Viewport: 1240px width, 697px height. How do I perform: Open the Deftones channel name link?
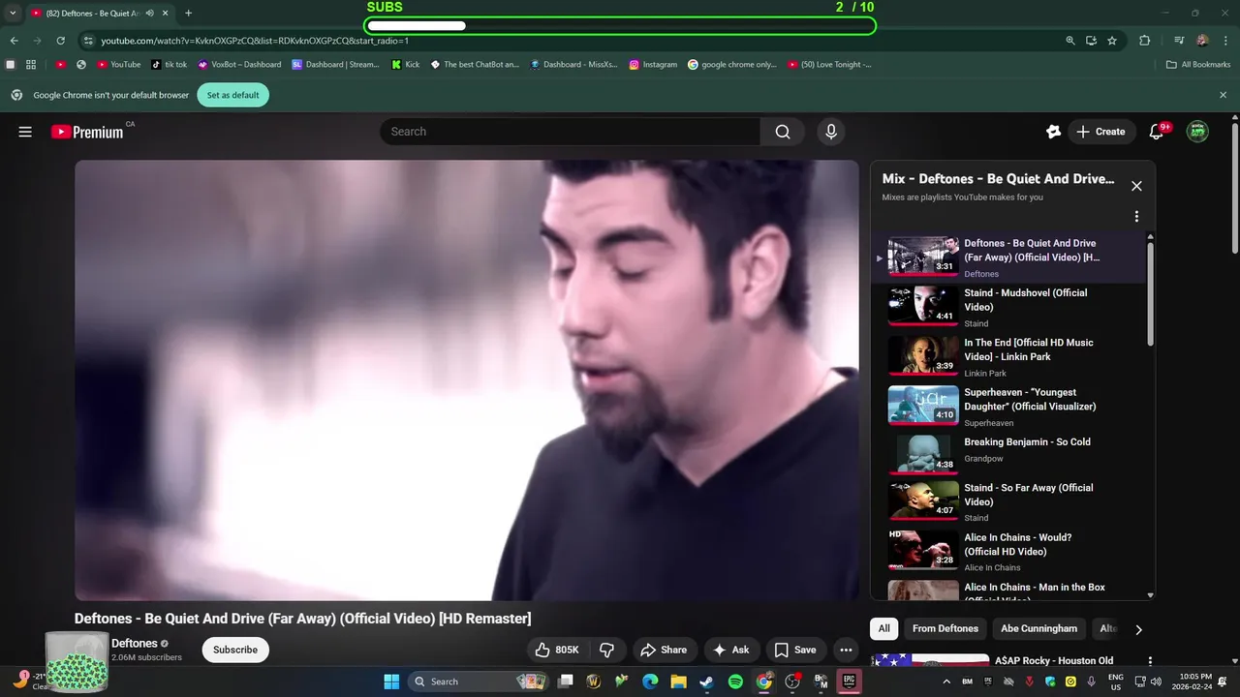135,643
